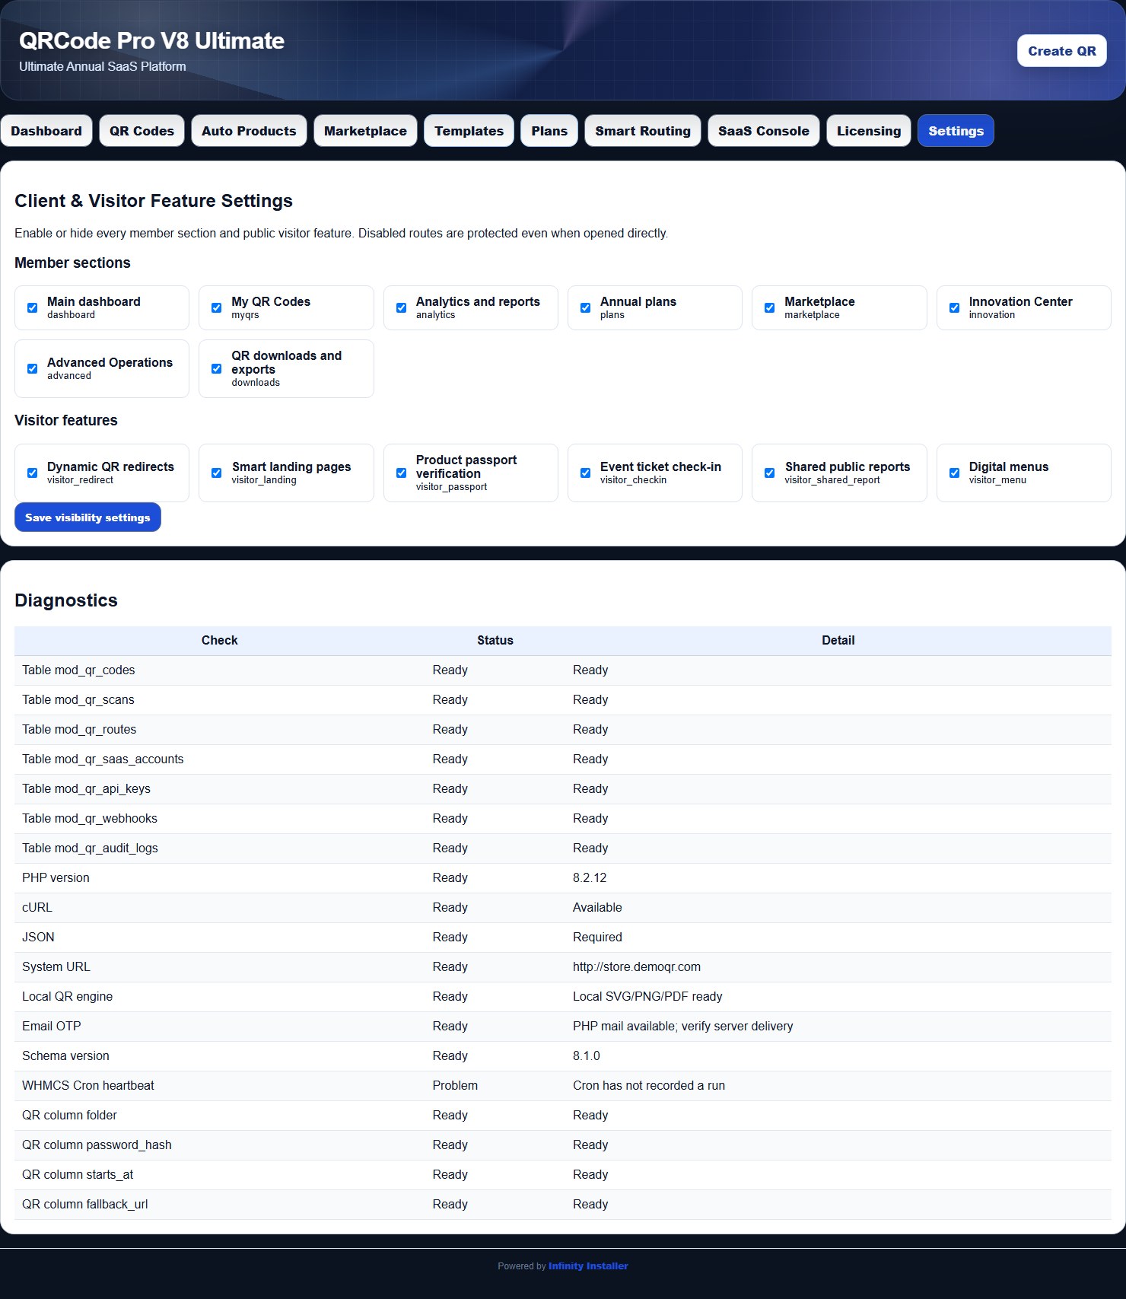Disable the Advanced Operations checkbox

coord(32,368)
